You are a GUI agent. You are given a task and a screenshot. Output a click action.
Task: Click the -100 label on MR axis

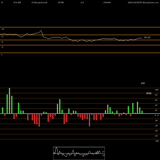[156, 141]
